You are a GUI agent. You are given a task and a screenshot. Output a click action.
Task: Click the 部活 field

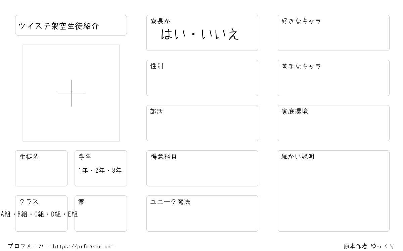pos(202,123)
